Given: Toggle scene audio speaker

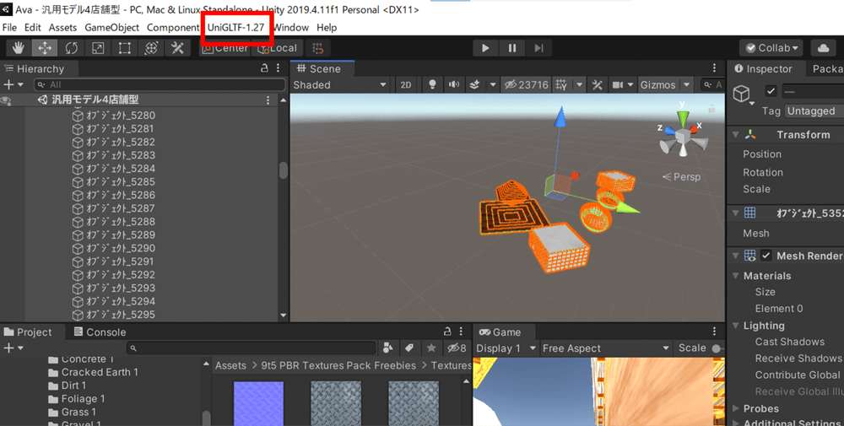Looking at the screenshot, I should pyautogui.click(x=454, y=84).
